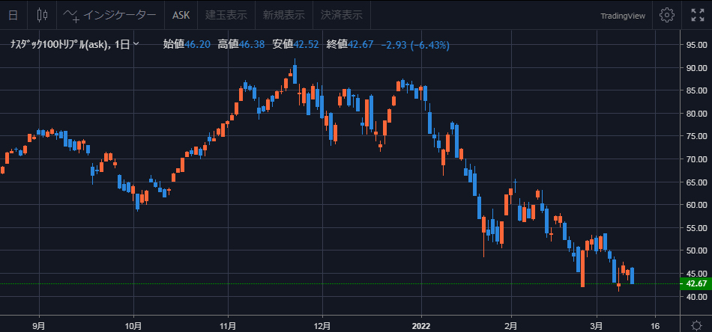This screenshot has width=712, height=332.
Task: Open the 日 timeframe selector
Action: [13, 15]
